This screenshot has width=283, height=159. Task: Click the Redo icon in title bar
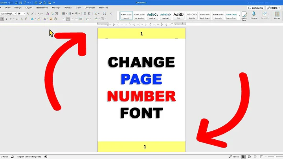coord(31,3)
